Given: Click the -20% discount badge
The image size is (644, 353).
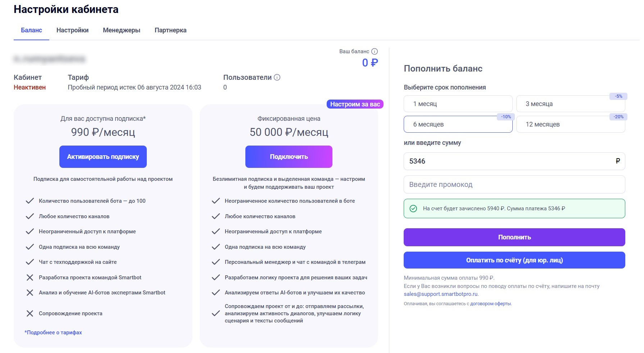Looking at the screenshot, I should 618,117.
